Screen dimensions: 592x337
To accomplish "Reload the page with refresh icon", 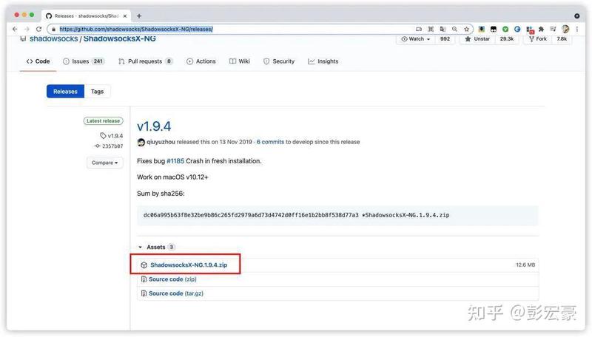I will 39,29.
